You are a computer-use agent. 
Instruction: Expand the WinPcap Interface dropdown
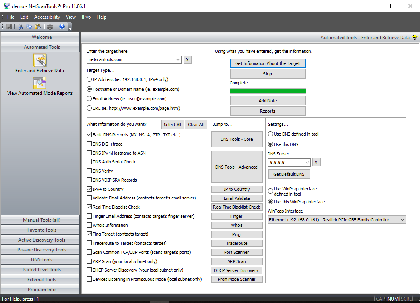click(x=403, y=220)
